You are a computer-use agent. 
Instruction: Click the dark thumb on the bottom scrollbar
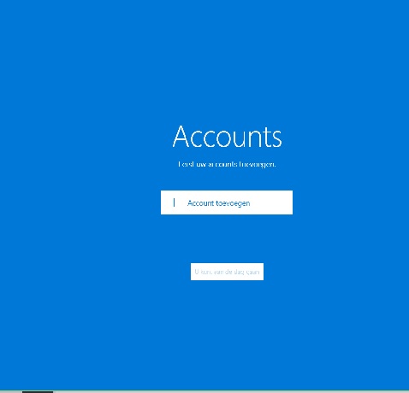tap(38, 392)
